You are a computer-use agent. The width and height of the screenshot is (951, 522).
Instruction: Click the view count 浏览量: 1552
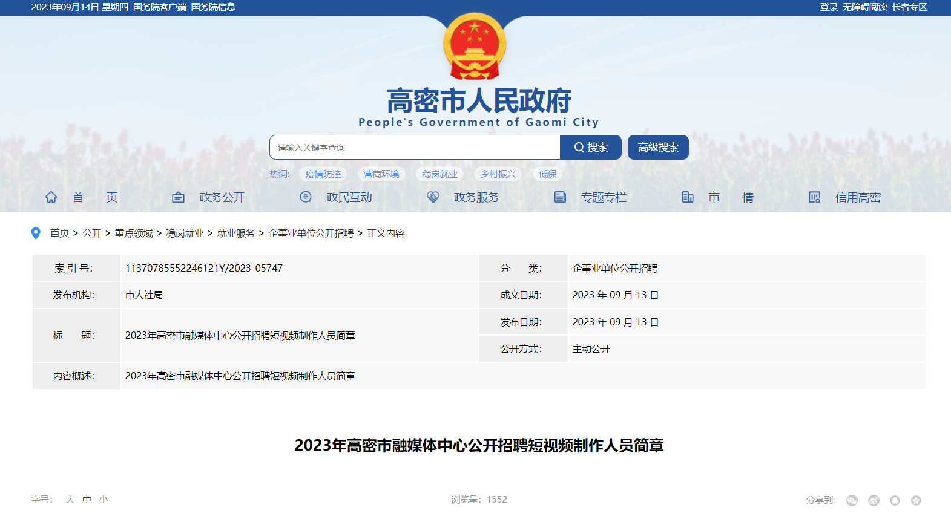[479, 500]
